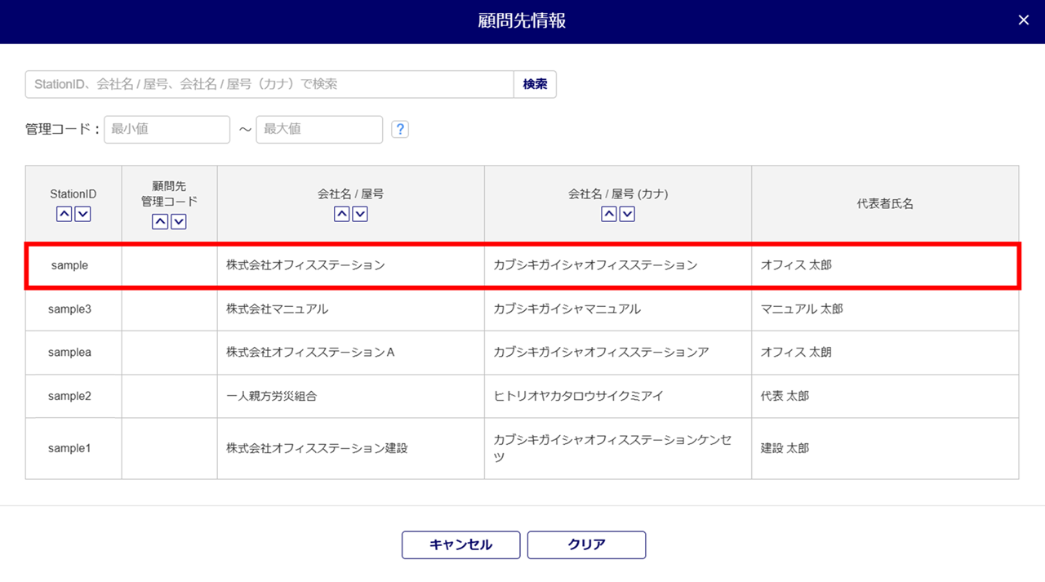The height and width of the screenshot is (582, 1045).
Task: Open the 管理コード help question mark
Action: click(400, 130)
